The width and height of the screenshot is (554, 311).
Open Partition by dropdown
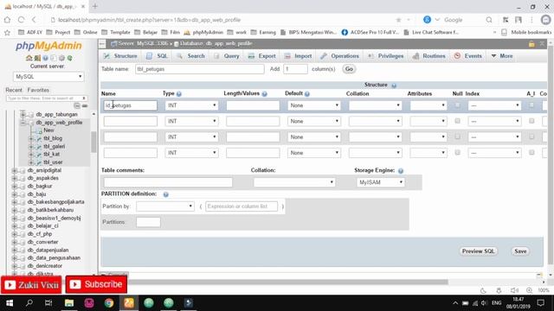click(165, 206)
